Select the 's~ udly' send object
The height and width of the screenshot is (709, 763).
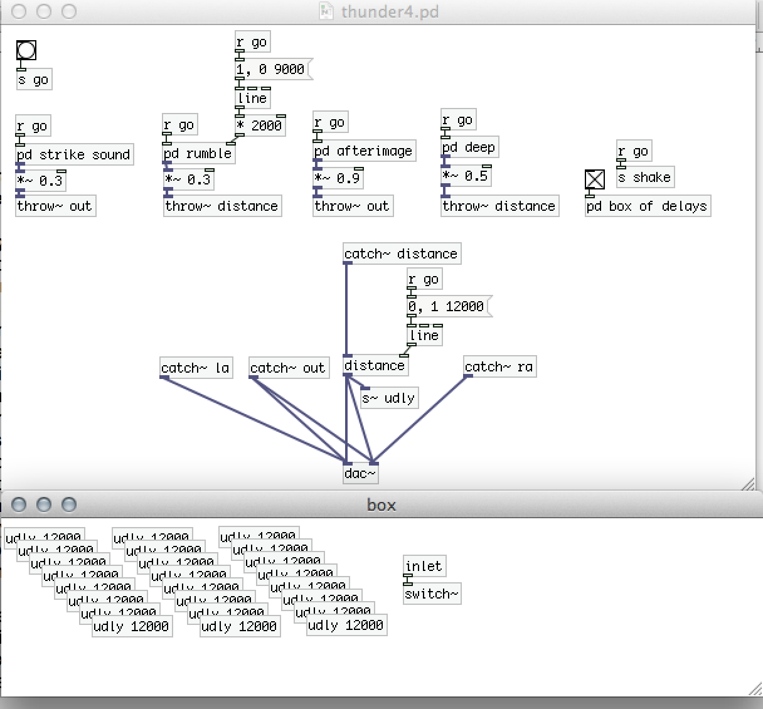coord(389,398)
